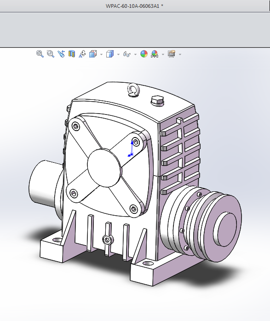The height and width of the screenshot is (321, 270).
Task: Click the Zoom to Fit icon
Action: point(40,54)
